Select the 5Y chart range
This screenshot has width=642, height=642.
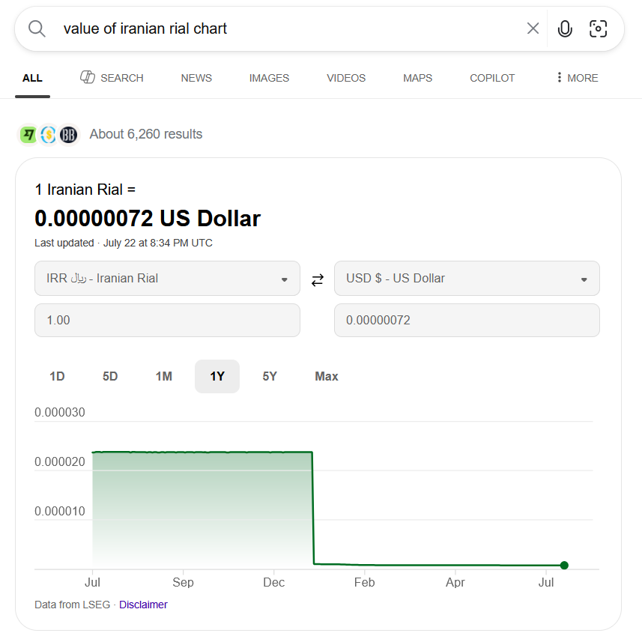(x=270, y=376)
